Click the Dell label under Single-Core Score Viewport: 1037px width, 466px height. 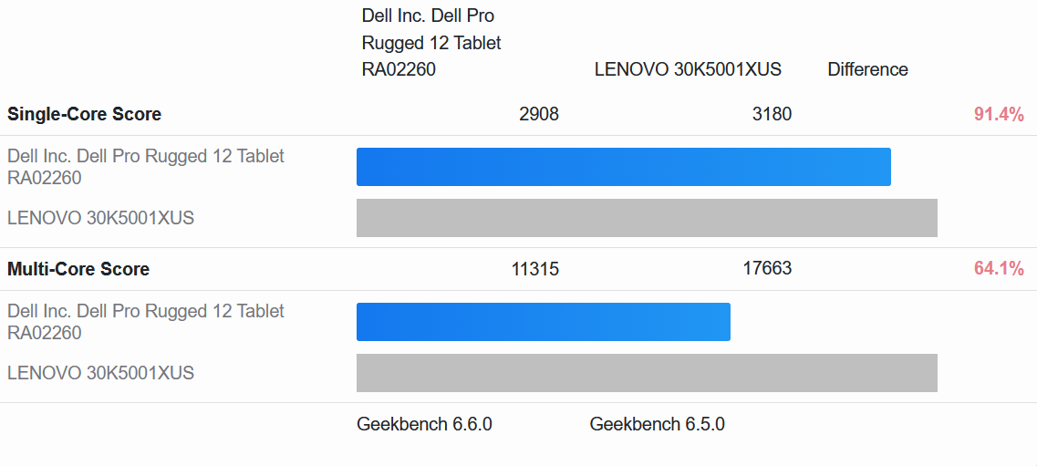click(x=146, y=167)
